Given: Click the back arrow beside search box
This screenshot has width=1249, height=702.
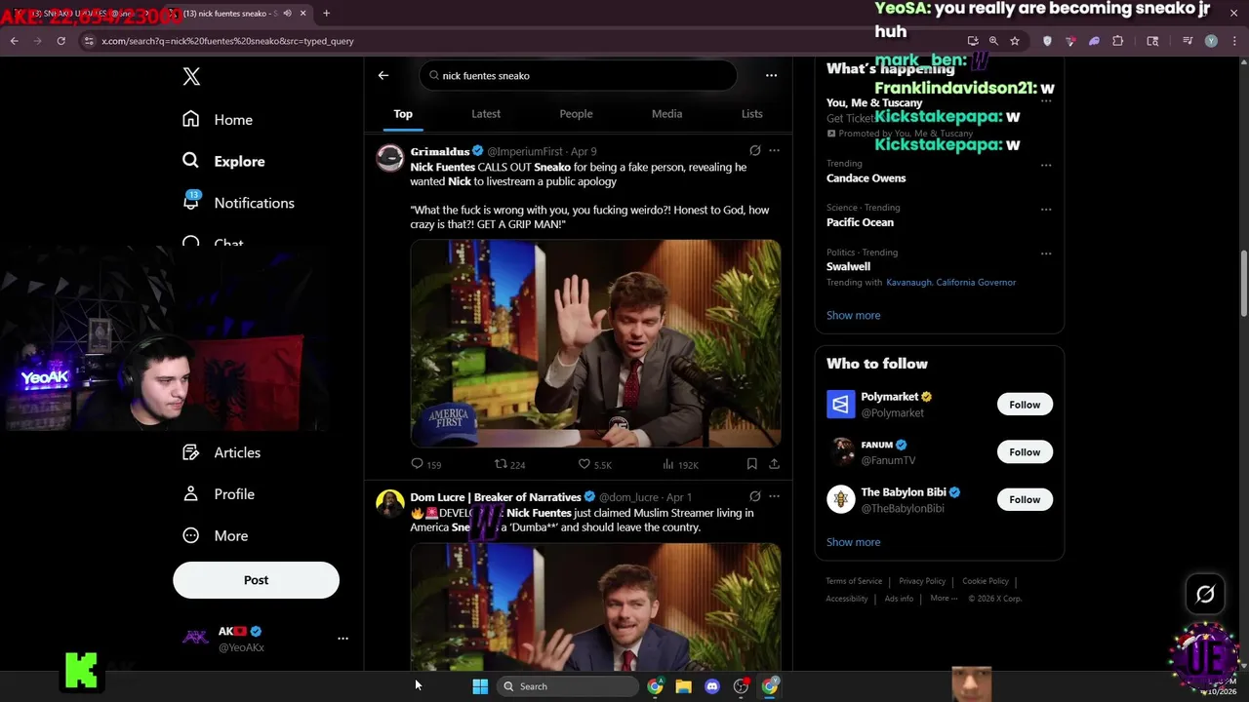Looking at the screenshot, I should click(x=383, y=75).
